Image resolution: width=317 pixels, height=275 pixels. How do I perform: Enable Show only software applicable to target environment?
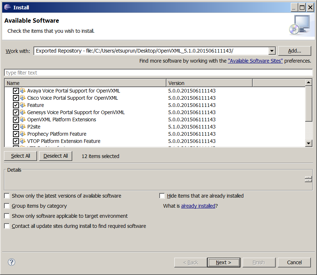pyautogui.click(x=7, y=216)
